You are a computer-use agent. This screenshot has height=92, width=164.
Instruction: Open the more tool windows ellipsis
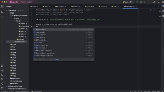[x=2, y=16]
